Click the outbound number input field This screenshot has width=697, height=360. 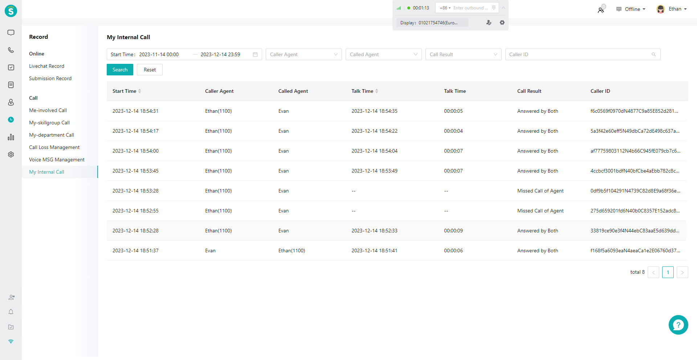point(471,8)
